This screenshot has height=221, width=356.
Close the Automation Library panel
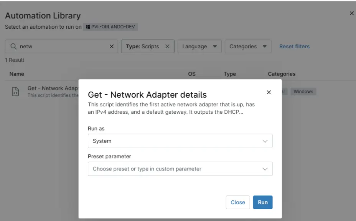[x=351, y=13]
